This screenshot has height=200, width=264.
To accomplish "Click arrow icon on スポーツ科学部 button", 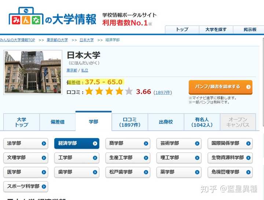I will pyautogui.click(x=44, y=186).
